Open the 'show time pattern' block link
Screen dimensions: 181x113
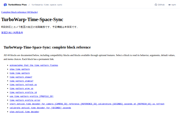tap(20, 69)
